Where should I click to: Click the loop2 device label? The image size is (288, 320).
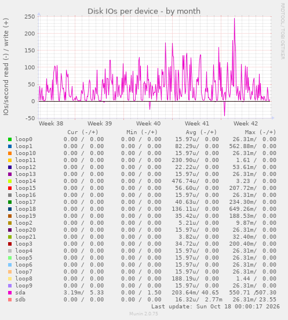(x=24, y=223)
